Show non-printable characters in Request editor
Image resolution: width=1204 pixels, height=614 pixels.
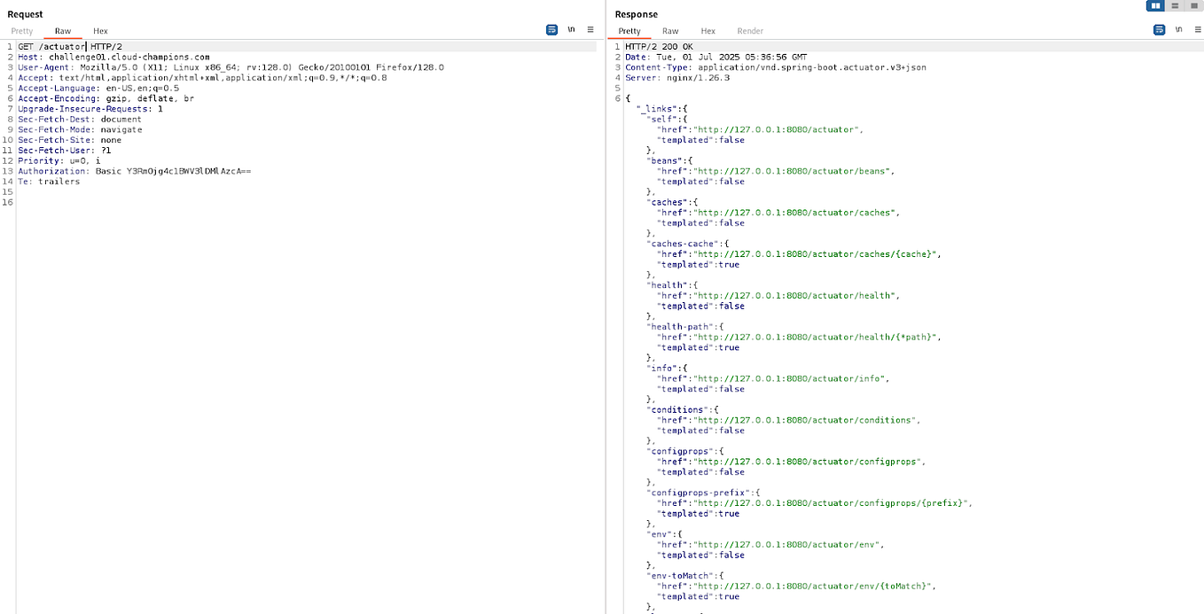point(572,29)
